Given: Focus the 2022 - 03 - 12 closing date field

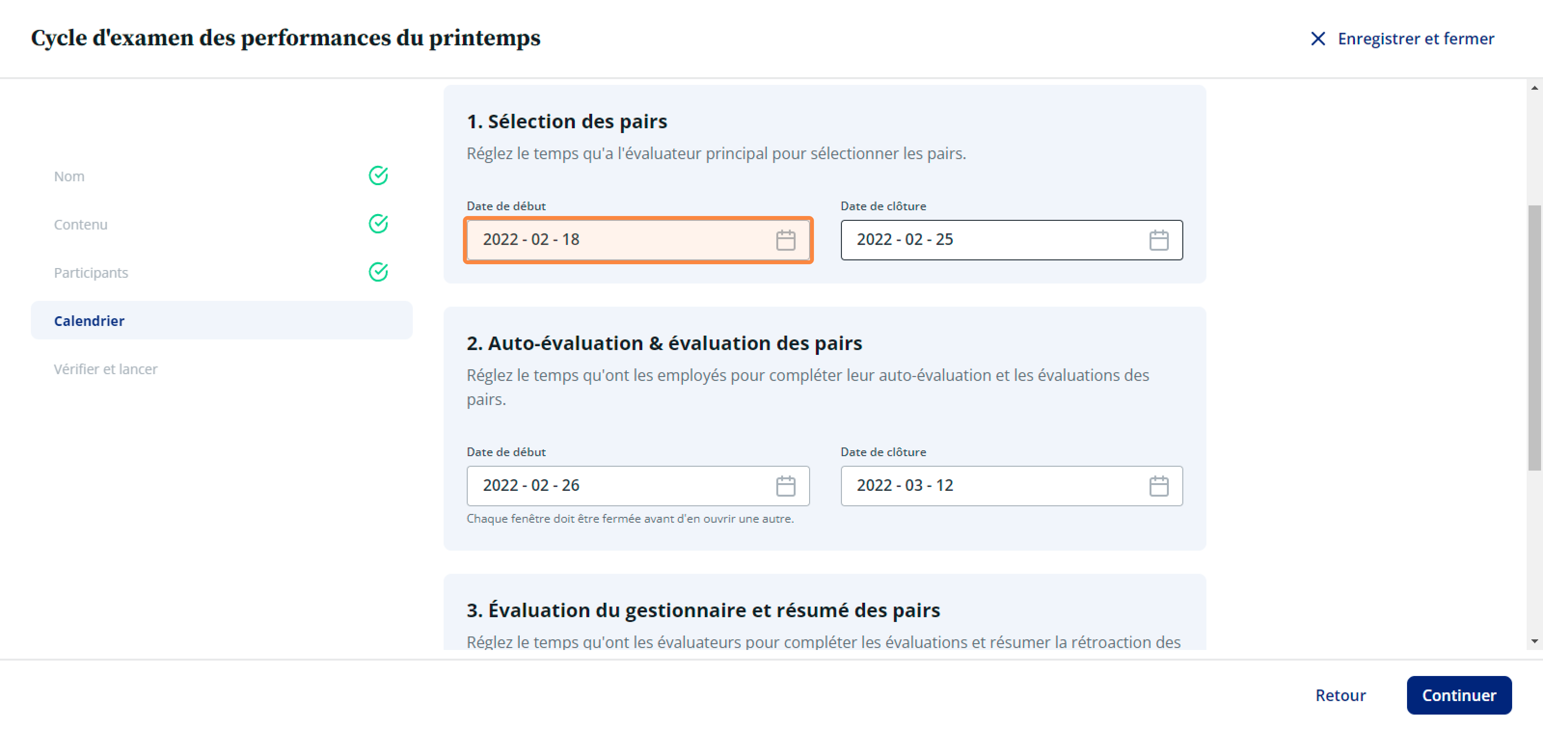Looking at the screenshot, I should [x=1011, y=486].
